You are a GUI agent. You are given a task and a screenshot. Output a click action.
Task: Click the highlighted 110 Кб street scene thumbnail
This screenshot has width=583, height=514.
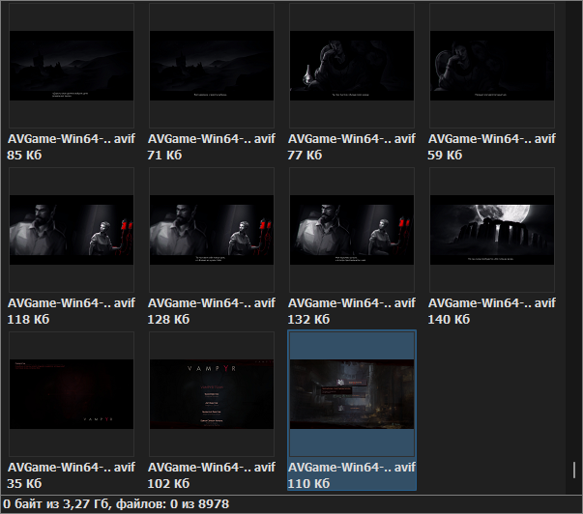pos(352,394)
